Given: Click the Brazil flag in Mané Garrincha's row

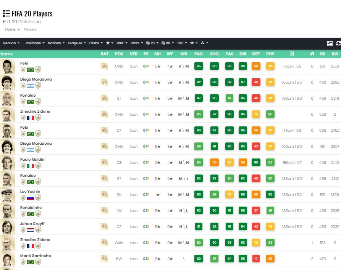Looking at the screenshot, I should pyautogui.click(x=31, y=262).
